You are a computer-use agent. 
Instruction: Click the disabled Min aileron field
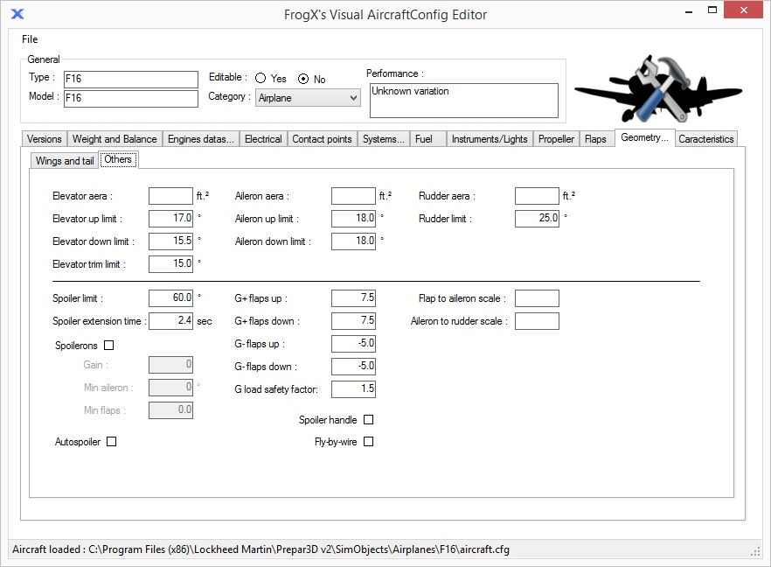click(170, 388)
